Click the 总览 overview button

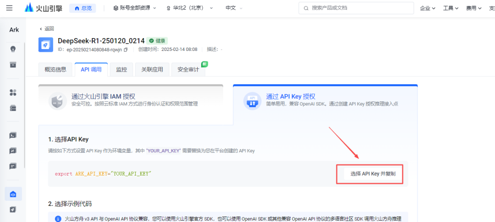coord(82,8)
